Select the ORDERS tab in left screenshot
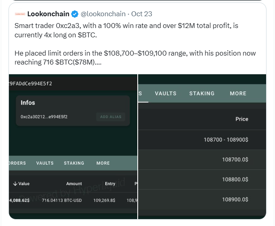Screen dimensions: 275x226 (x=17, y=163)
